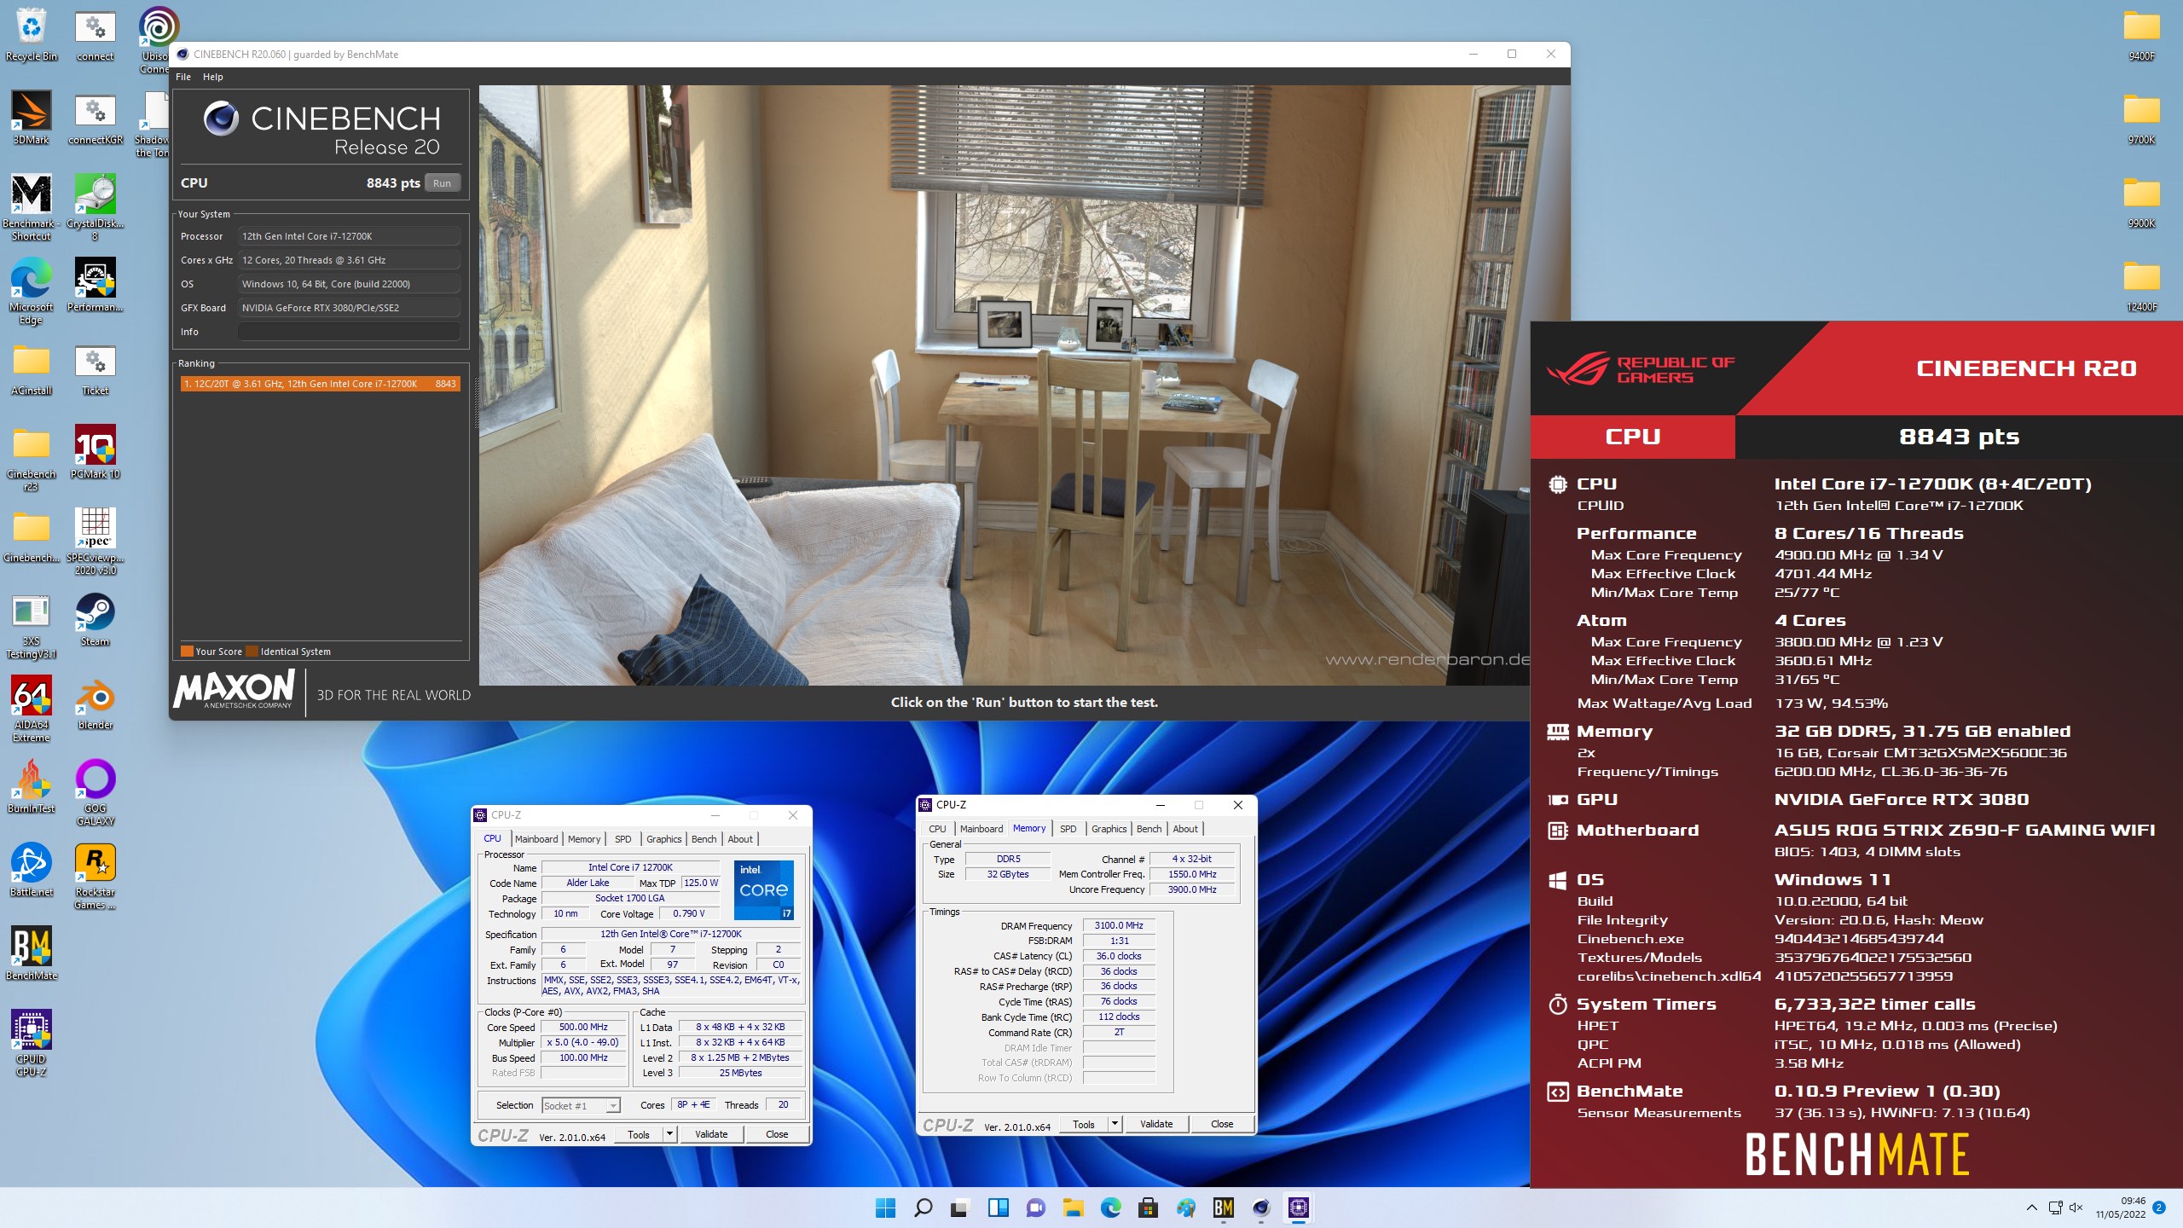2183x1228 pixels.
Task: Expand Tools dropdown arrow in CPU-Z CPU window
Action: (x=670, y=1134)
